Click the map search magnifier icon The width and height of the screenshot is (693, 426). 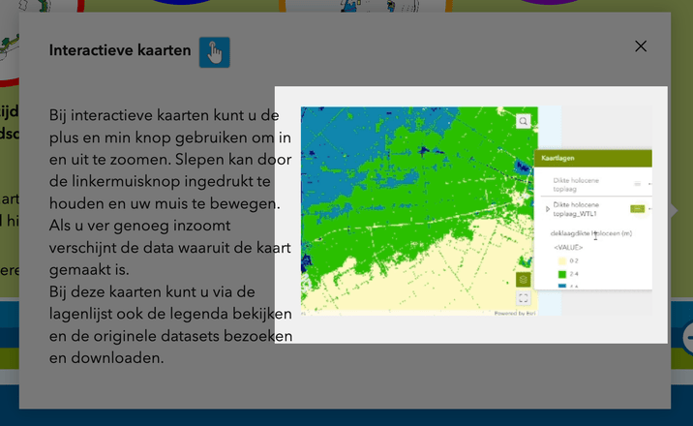pos(523,122)
